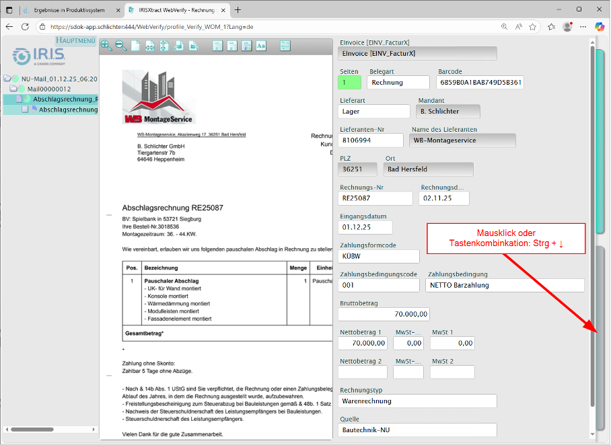Click sidebar scroll right arrow
The width and height of the screenshot is (611, 445).
pos(94,430)
